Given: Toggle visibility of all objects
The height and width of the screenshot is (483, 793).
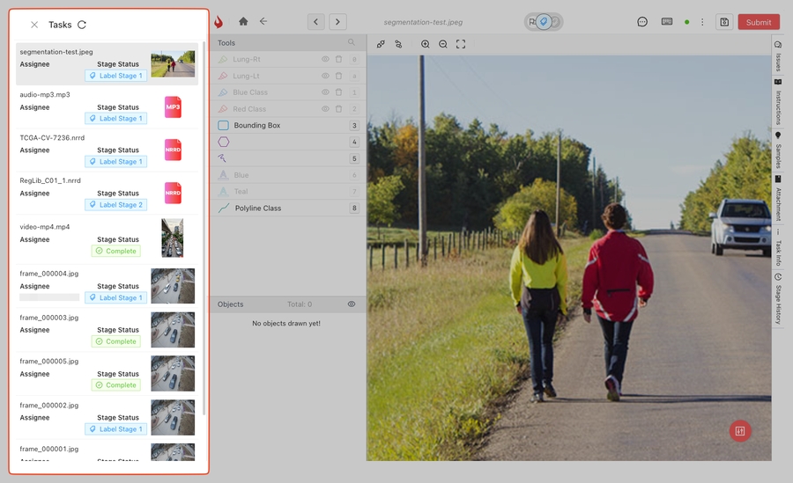Looking at the screenshot, I should (x=352, y=304).
